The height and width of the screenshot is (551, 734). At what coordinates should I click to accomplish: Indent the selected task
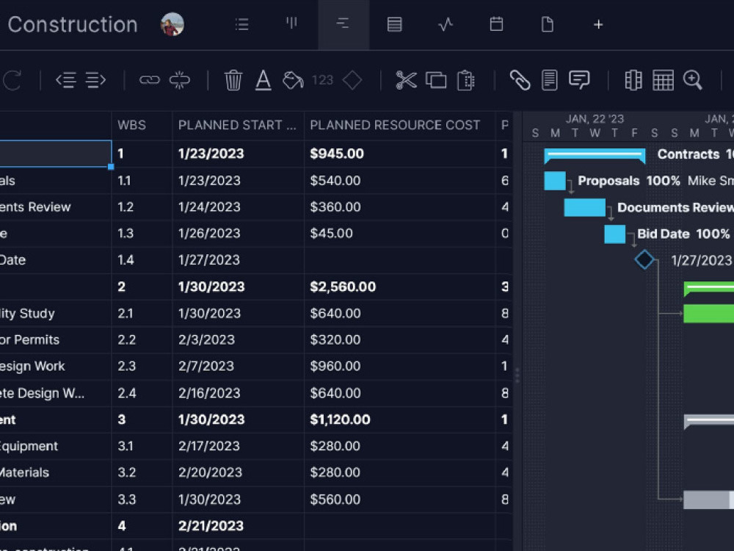(95, 80)
